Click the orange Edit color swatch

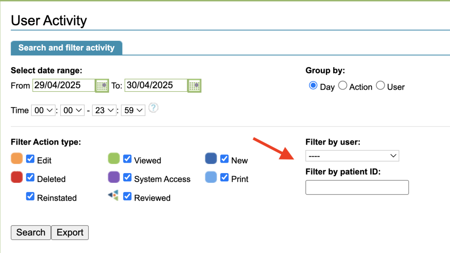click(17, 159)
